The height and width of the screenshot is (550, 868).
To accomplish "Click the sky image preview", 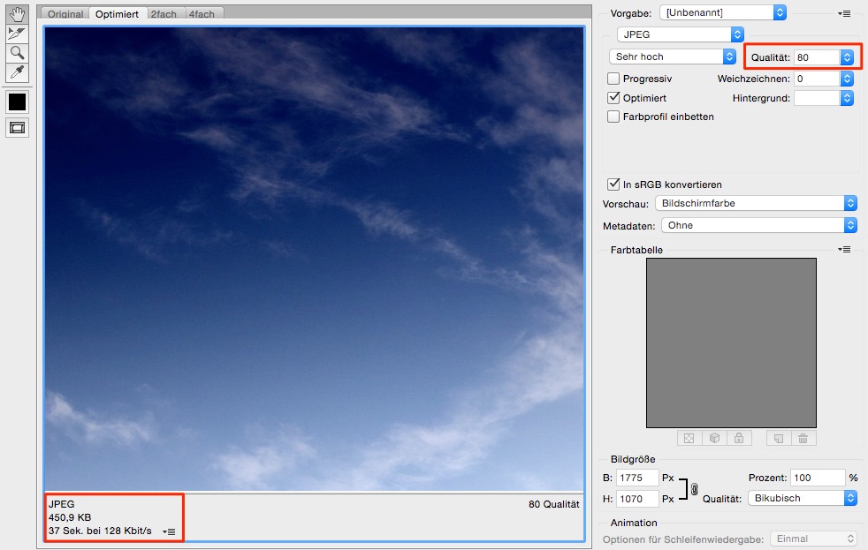I will [x=314, y=259].
